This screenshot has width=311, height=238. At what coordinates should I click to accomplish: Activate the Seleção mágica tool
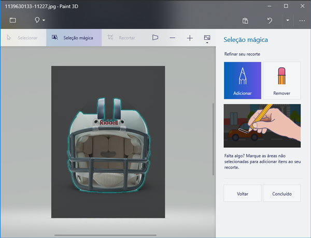click(74, 38)
